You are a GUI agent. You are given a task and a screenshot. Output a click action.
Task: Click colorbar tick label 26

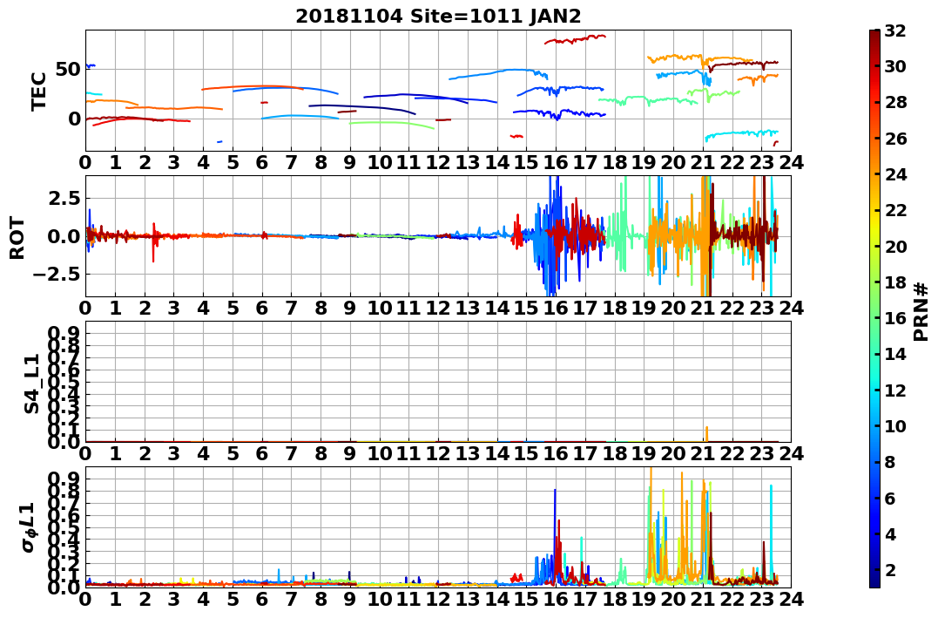click(895, 139)
